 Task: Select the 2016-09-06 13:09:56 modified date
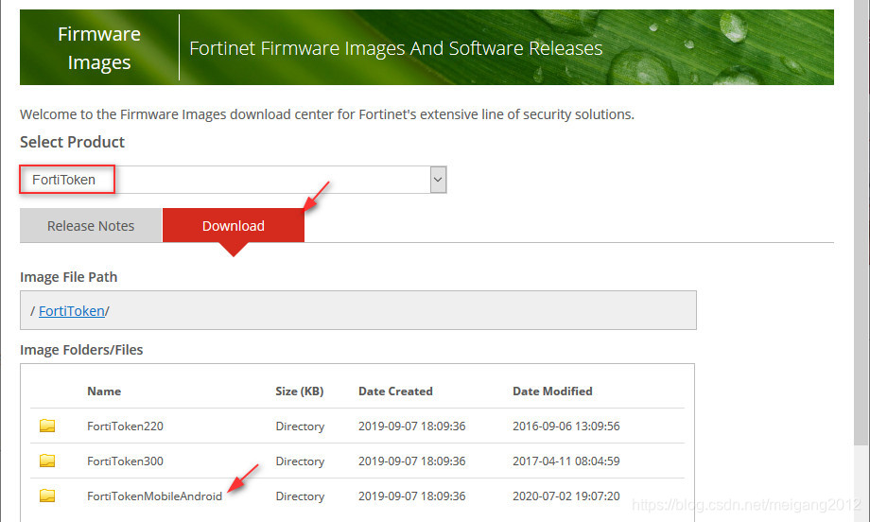(565, 426)
